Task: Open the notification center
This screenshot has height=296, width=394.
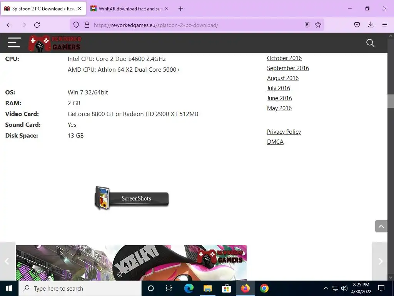Action: coord(381,288)
